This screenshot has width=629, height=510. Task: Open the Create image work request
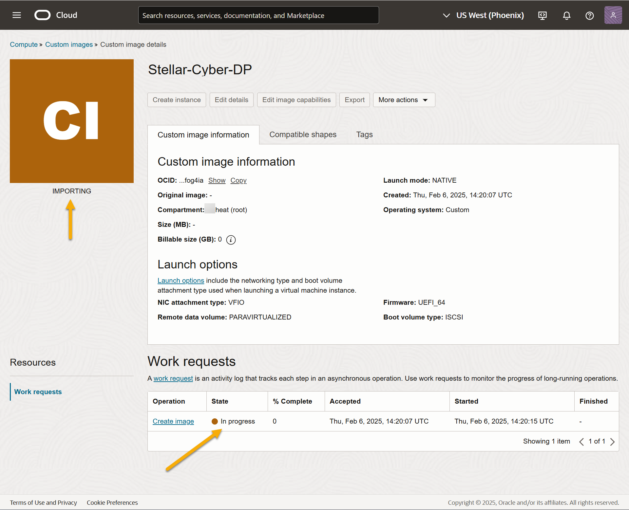click(173, 421)
